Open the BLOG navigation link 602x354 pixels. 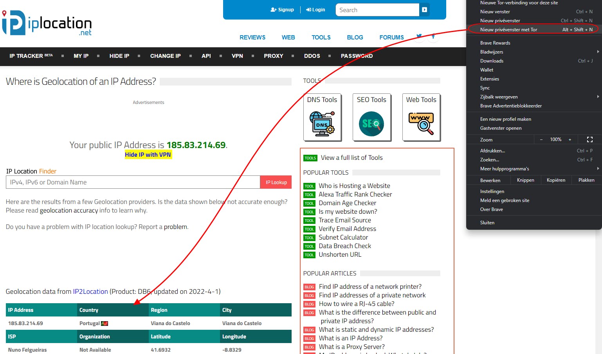(x=355, y=38)
